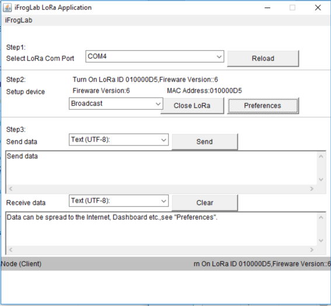Click the "Step3:" label
The height and width of the screenshot is (306, 331).
pos(16,130)
